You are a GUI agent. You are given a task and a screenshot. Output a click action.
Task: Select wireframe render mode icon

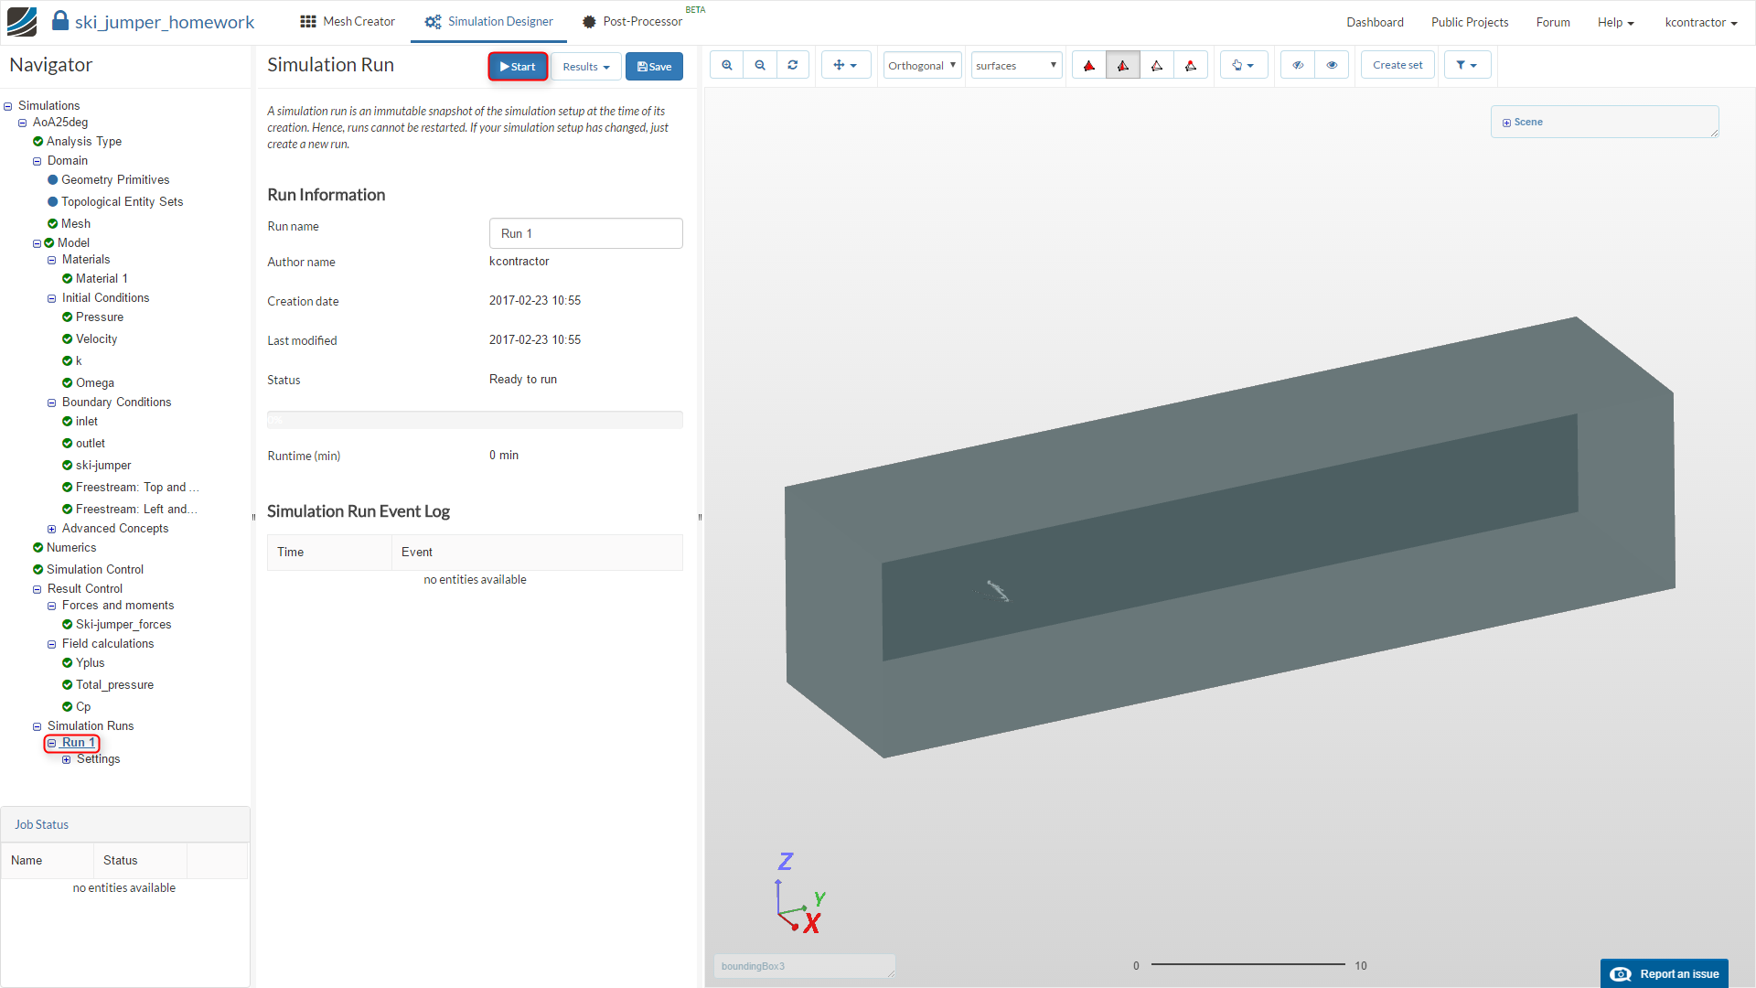(x=1157, y=65)
